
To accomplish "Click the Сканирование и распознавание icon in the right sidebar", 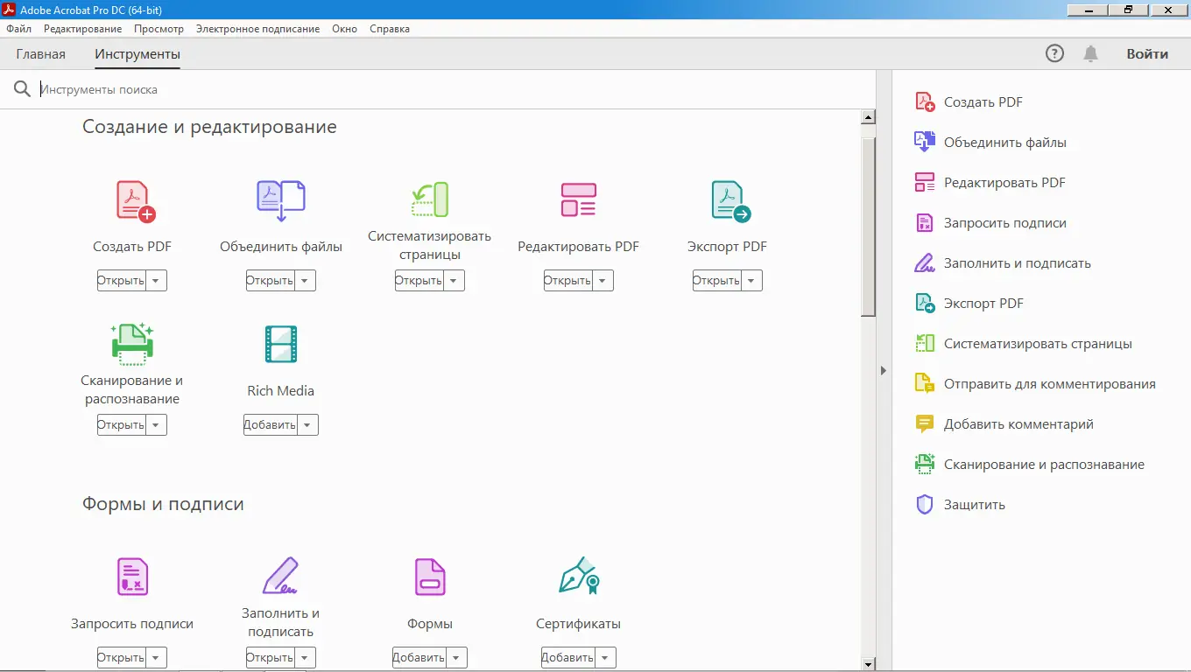I will tap(925, 465).
